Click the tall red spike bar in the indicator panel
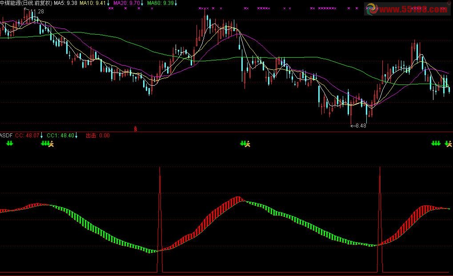The height and width of the screenshot is (276, 453). pos(160,200)
